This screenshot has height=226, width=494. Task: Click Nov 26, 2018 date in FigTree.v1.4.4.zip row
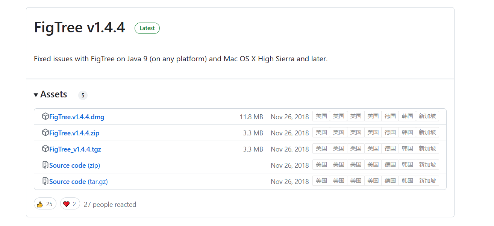(289, 133)
